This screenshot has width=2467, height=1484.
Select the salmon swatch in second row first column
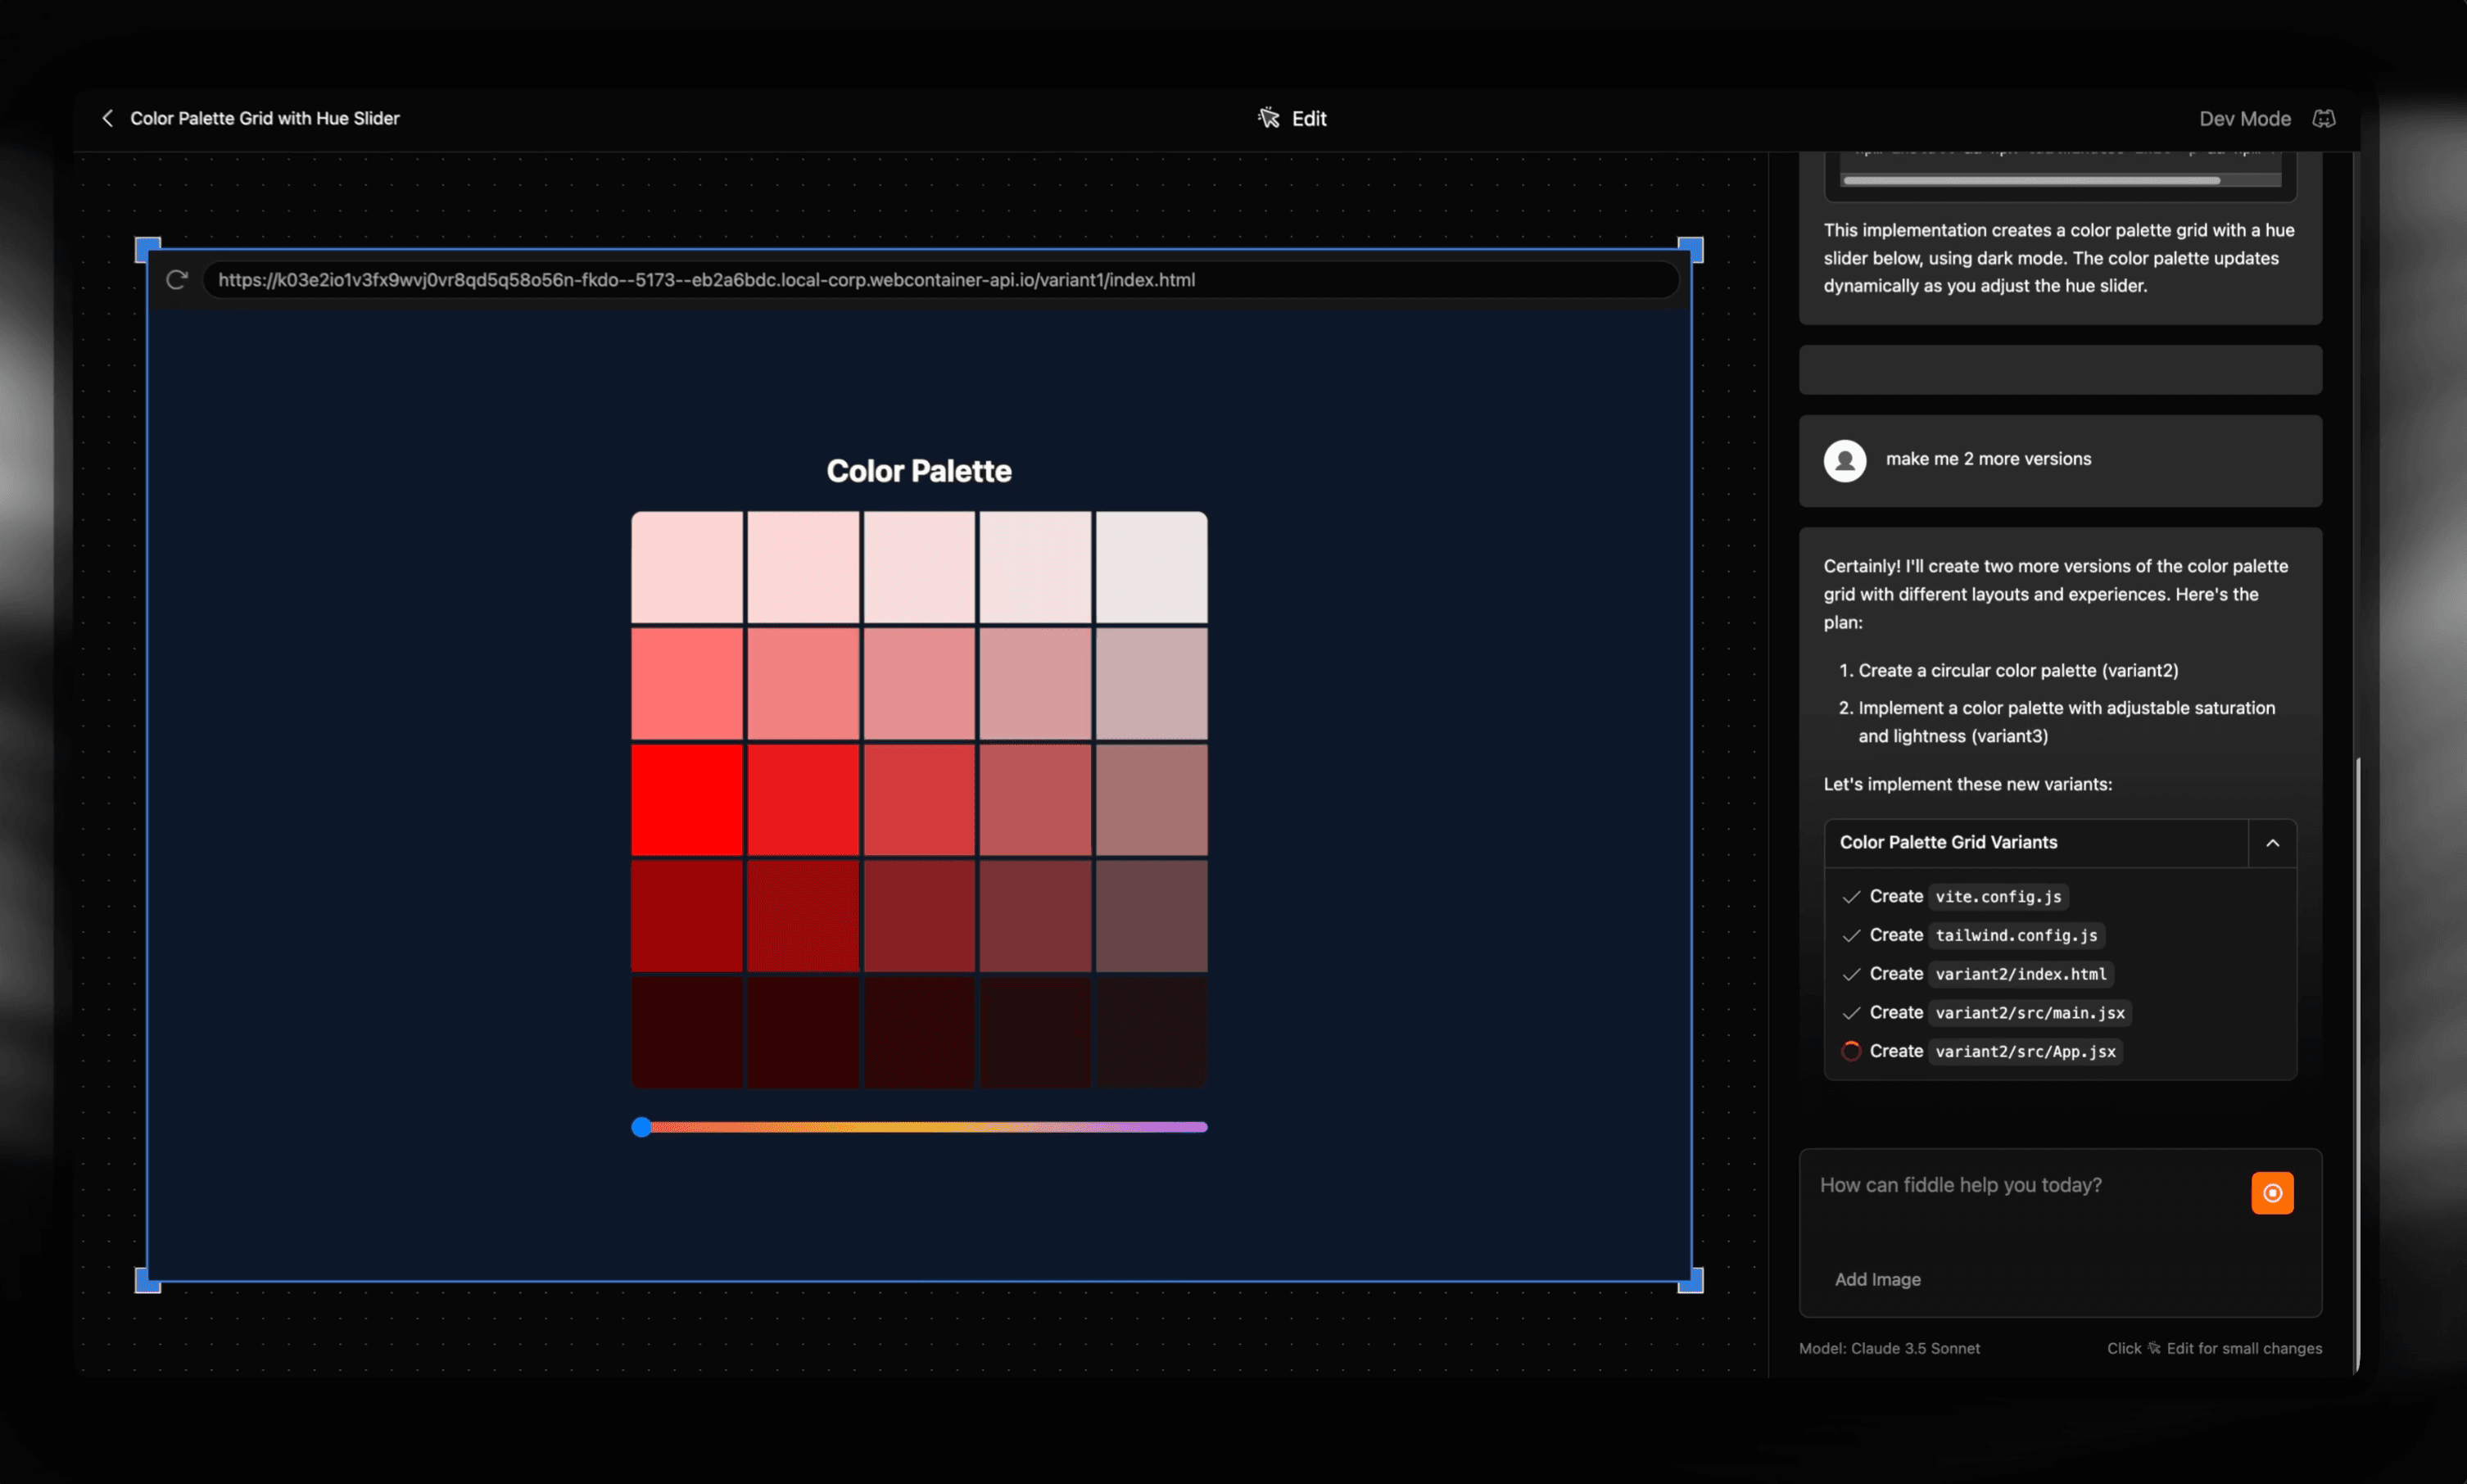(x=687, y=684)
